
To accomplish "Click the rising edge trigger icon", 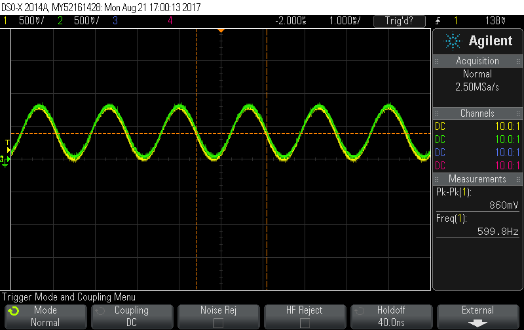I will [x=438, y=21].
